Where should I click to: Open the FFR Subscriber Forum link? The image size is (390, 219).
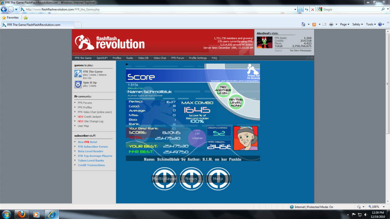click(x=93, y=147)
